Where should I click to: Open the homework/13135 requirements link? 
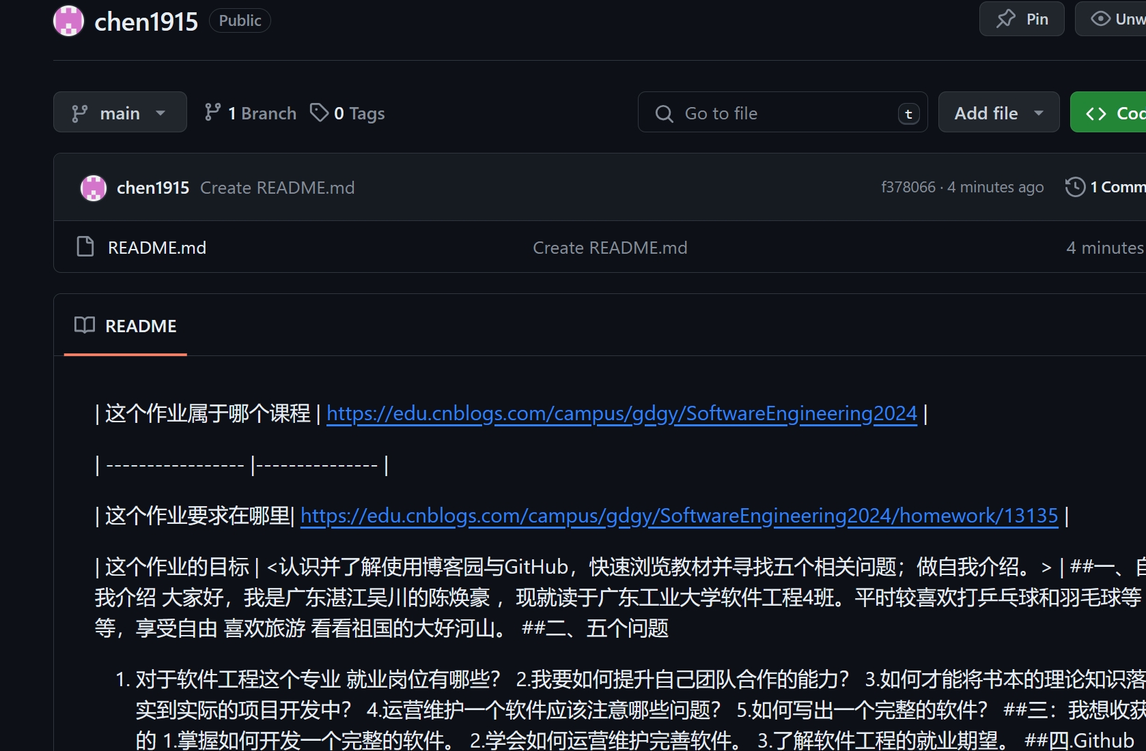[x=680, y=516]
